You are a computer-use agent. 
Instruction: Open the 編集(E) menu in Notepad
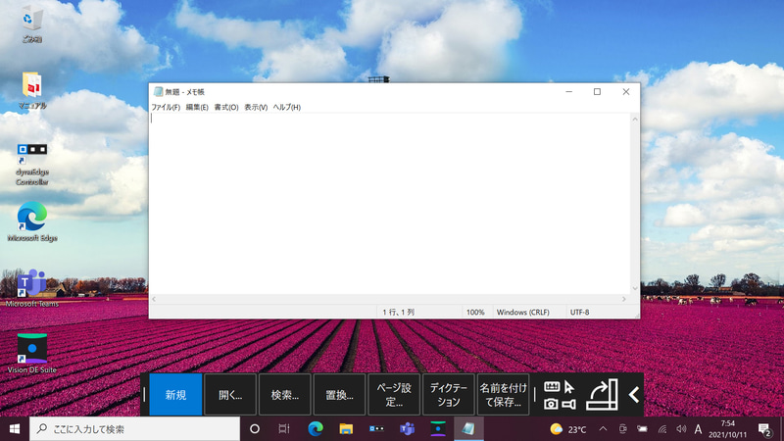[x=197, y=107]
